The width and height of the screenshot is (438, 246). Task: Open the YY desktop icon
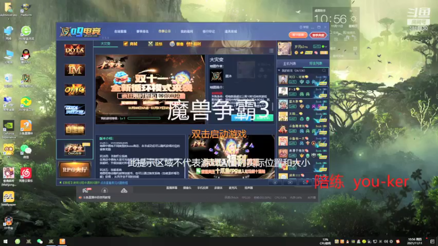8,151
